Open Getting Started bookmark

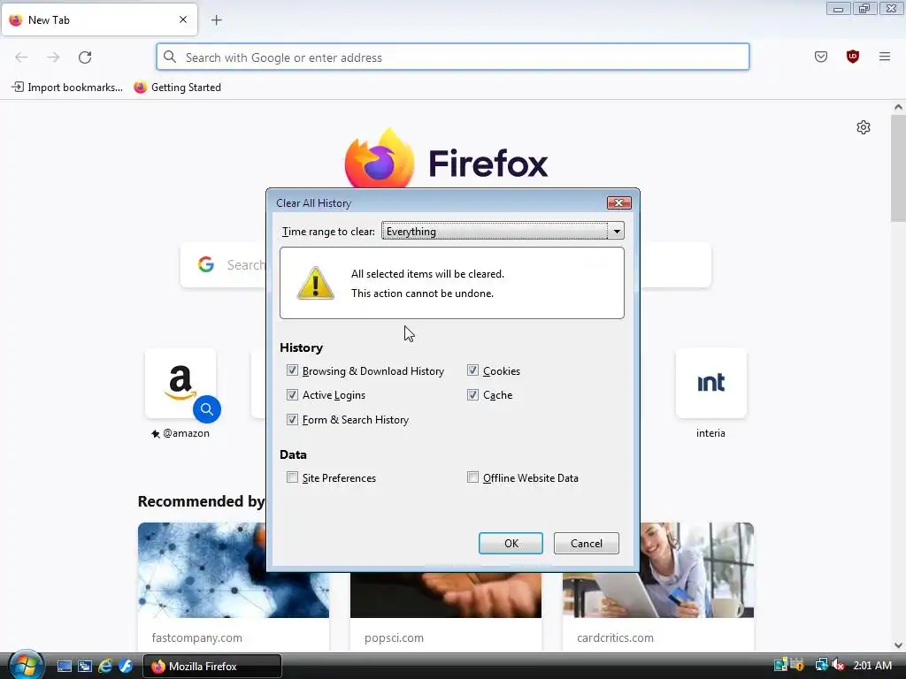pos(178,88)
